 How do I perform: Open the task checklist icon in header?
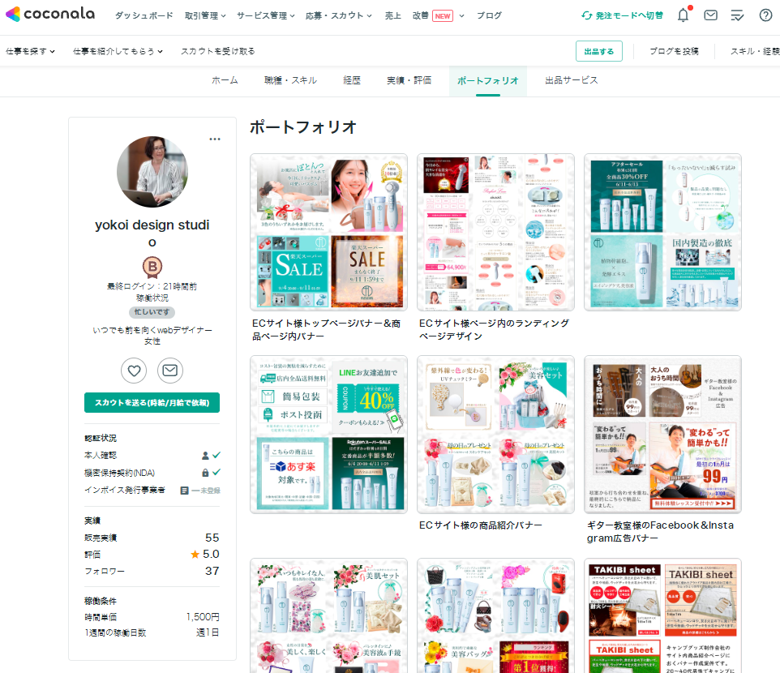point(737,15)
